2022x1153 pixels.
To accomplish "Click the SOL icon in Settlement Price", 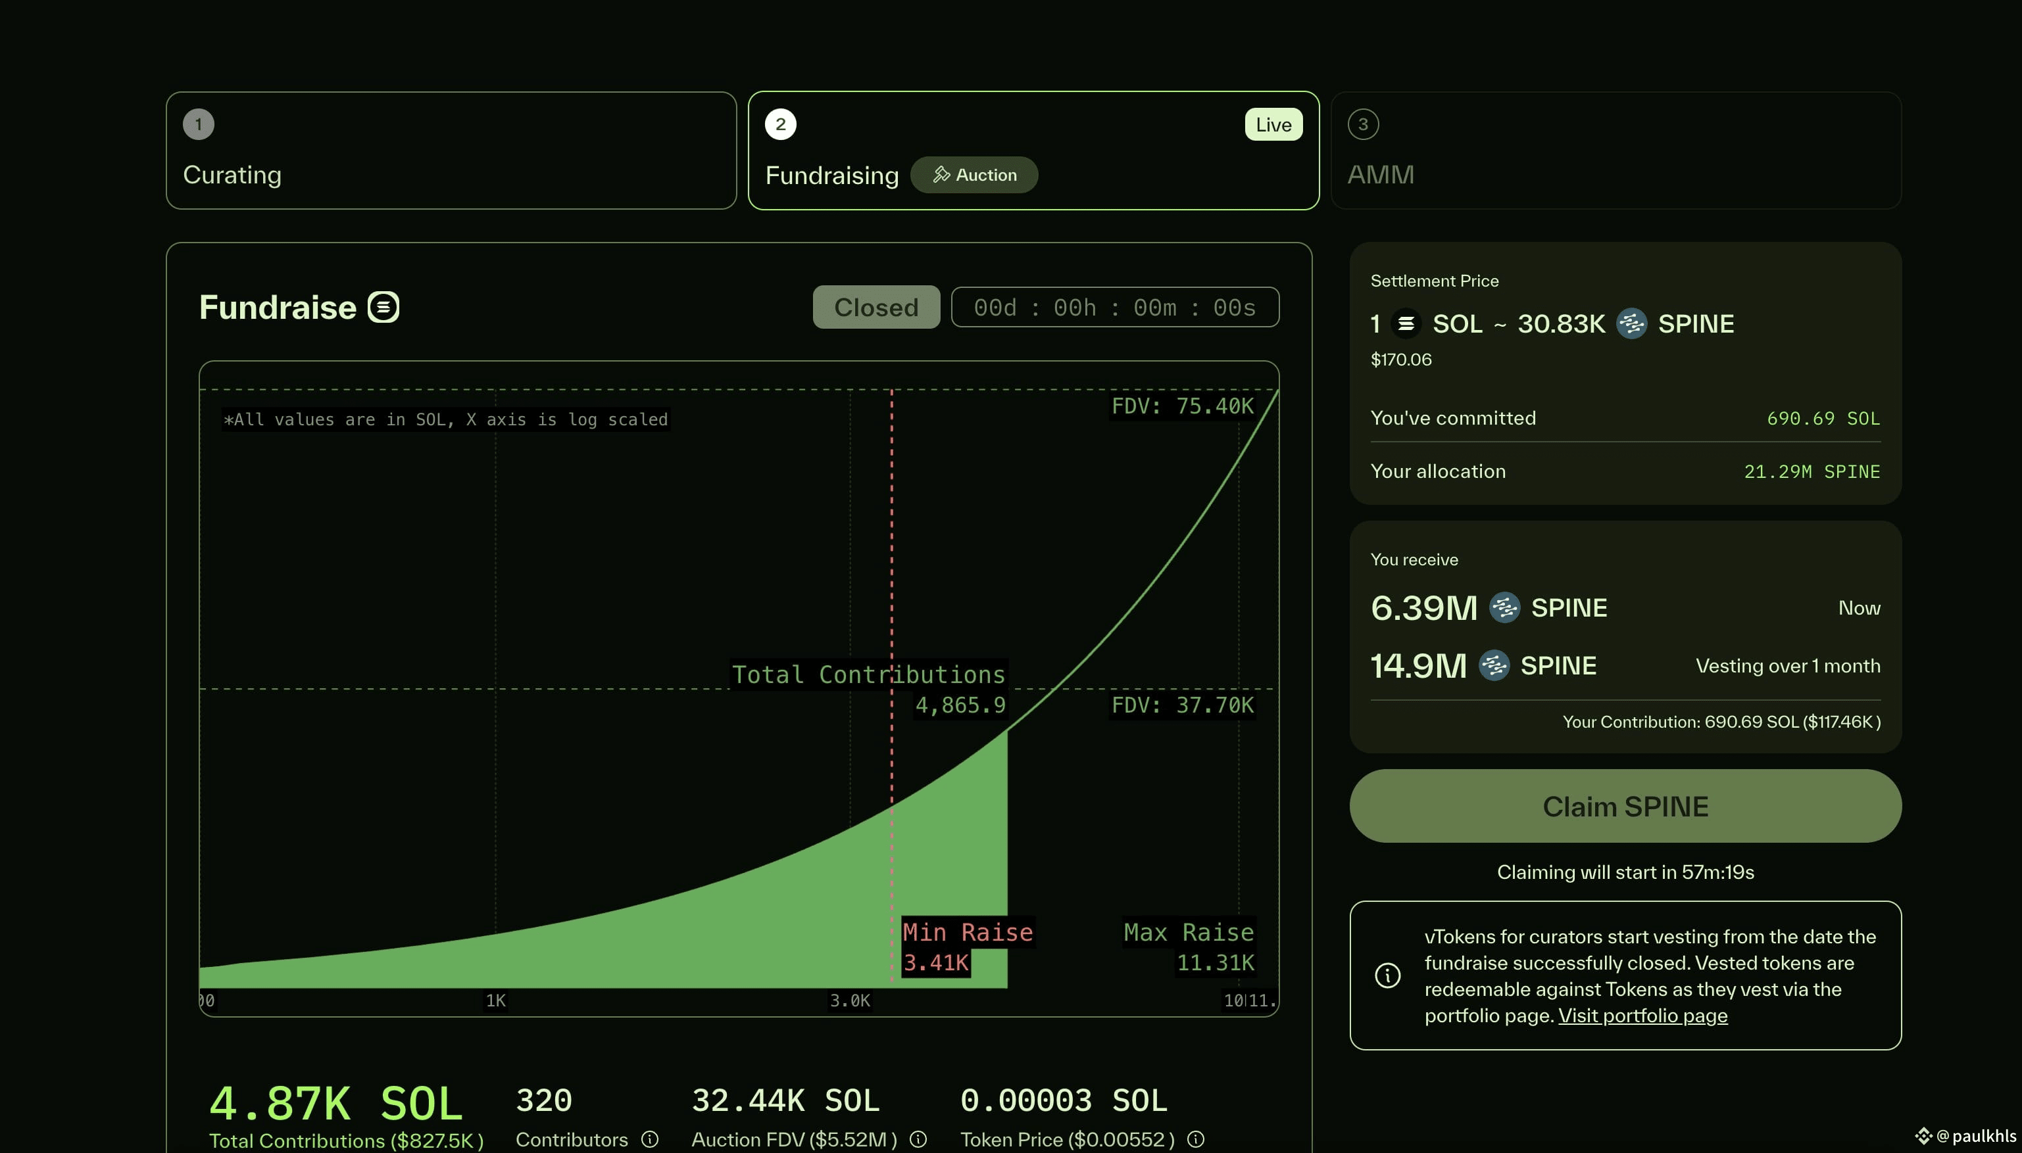I will (1406, 324).
